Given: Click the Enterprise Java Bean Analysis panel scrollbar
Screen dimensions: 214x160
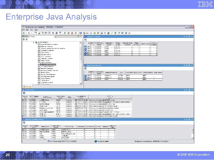Looking at the screenshot, I should pos(192,134).
